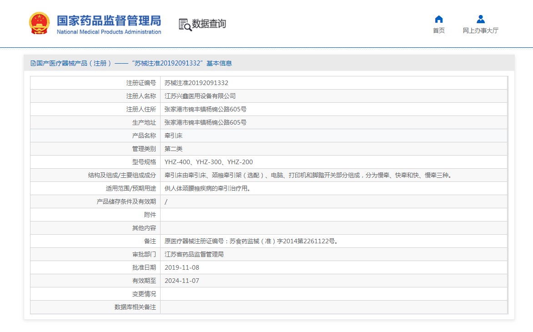Click 供人体颈腰椎疾病的牵引治疗用 value
The height and width of the screenshot is (332, 533).
tap(208, 189)
